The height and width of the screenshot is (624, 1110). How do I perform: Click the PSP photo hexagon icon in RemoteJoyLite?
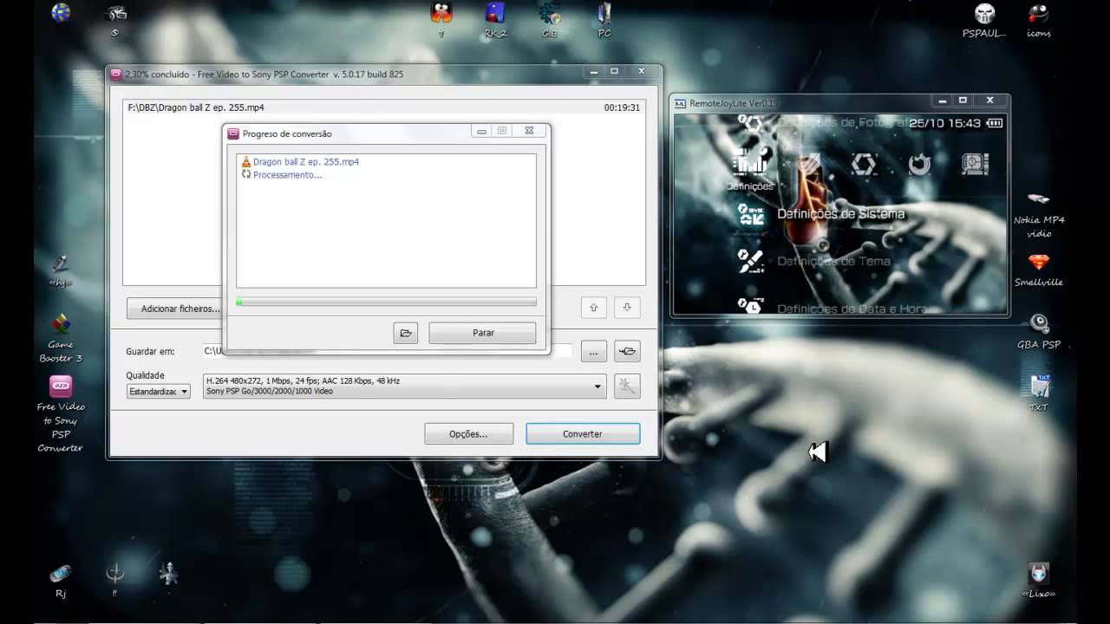click(x=863, y=164)
